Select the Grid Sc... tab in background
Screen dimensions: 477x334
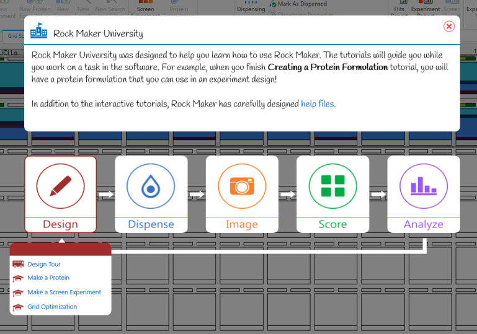pyautogui.click(x=14, y=35)
